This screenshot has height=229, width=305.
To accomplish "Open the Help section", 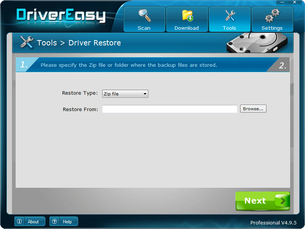I will 68,221.
